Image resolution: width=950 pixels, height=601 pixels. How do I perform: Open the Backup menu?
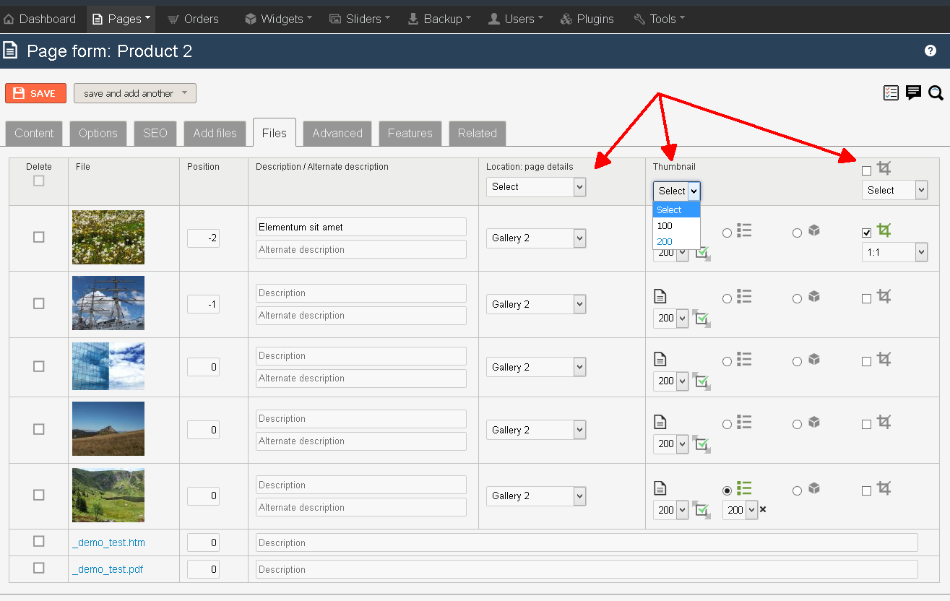tap(439, 19)
